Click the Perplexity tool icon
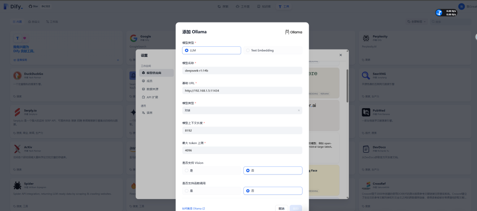 [366, 38]
